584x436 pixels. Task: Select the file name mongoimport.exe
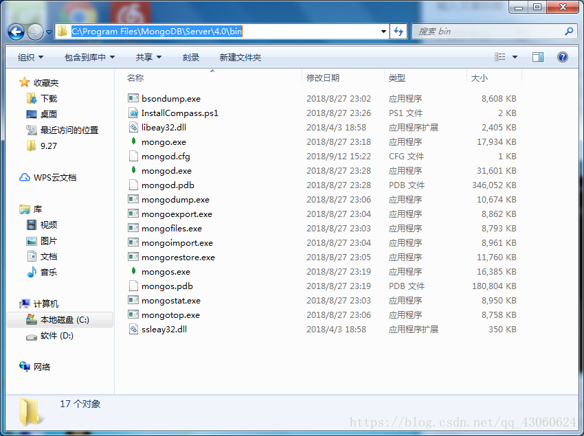pyautogui.click(x=177, y=243)
